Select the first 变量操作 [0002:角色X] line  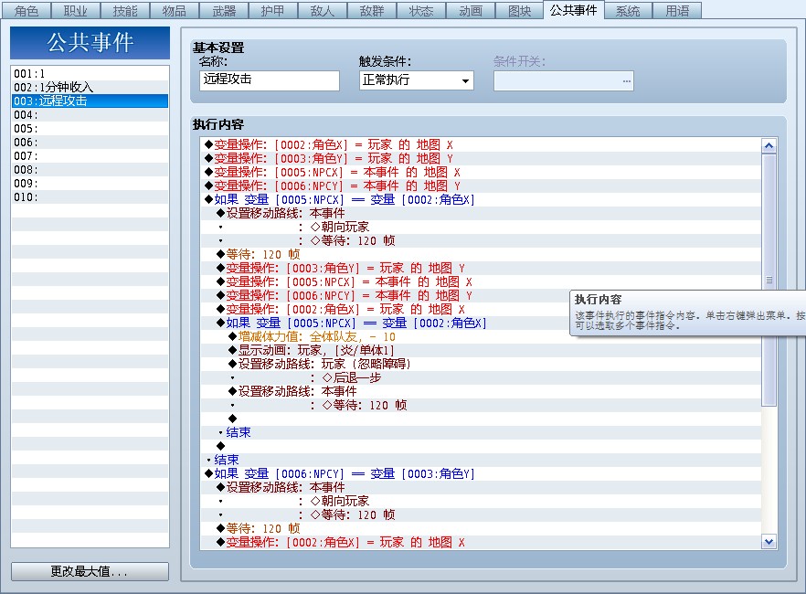pyautogui.click(x=481, y=145)
